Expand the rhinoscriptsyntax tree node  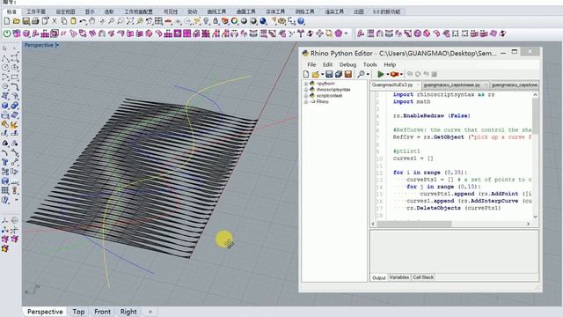(306, 90)
